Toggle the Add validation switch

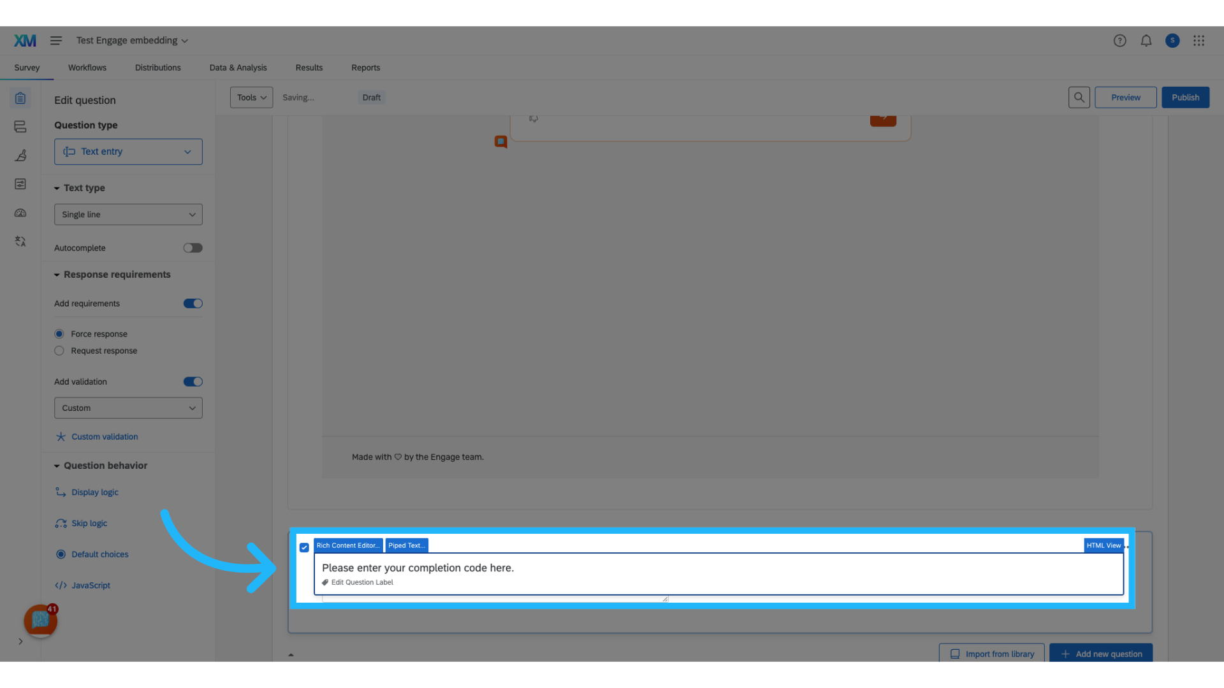pos(193,382)
